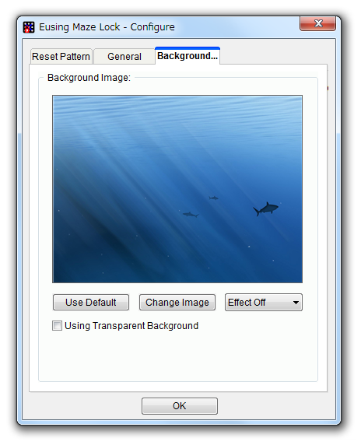
Task: Click the Use Default button
Action: click(x=91, y=303)
